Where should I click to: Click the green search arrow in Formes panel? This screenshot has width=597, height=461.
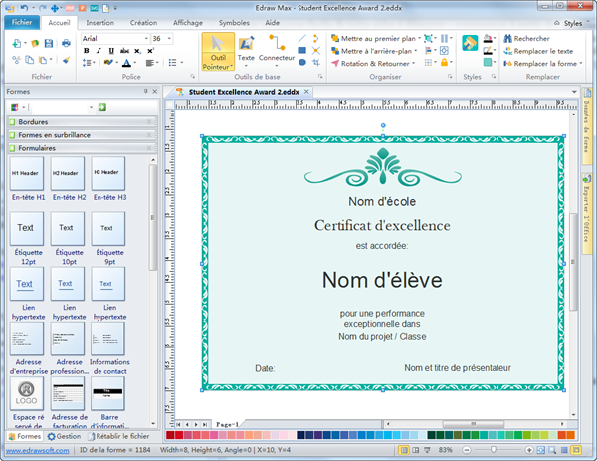click(101, 107)
